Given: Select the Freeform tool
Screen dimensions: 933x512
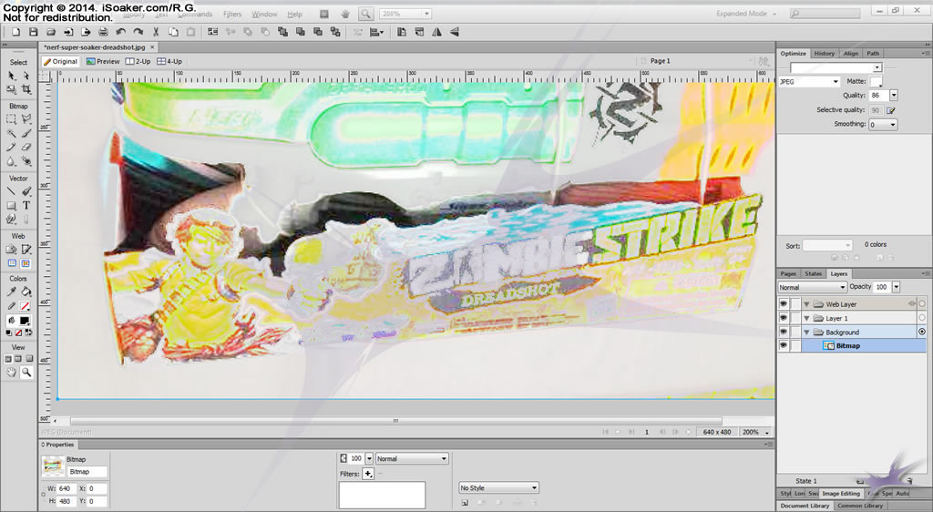Looking at the screenshot, I should point(11,219).
